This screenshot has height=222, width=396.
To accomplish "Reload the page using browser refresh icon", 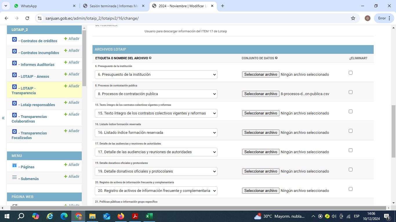I will (27, 18).
